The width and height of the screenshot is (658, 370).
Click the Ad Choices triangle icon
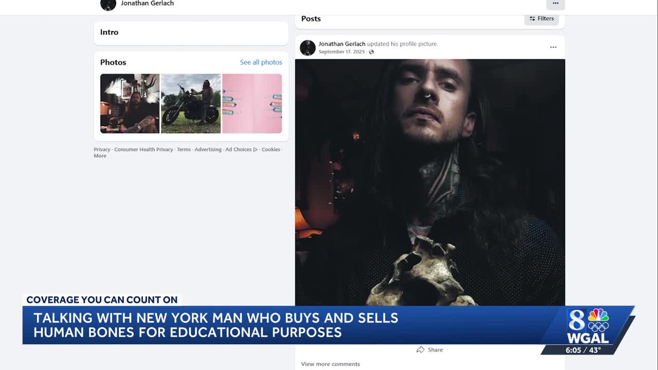click(x=255, y=150)
